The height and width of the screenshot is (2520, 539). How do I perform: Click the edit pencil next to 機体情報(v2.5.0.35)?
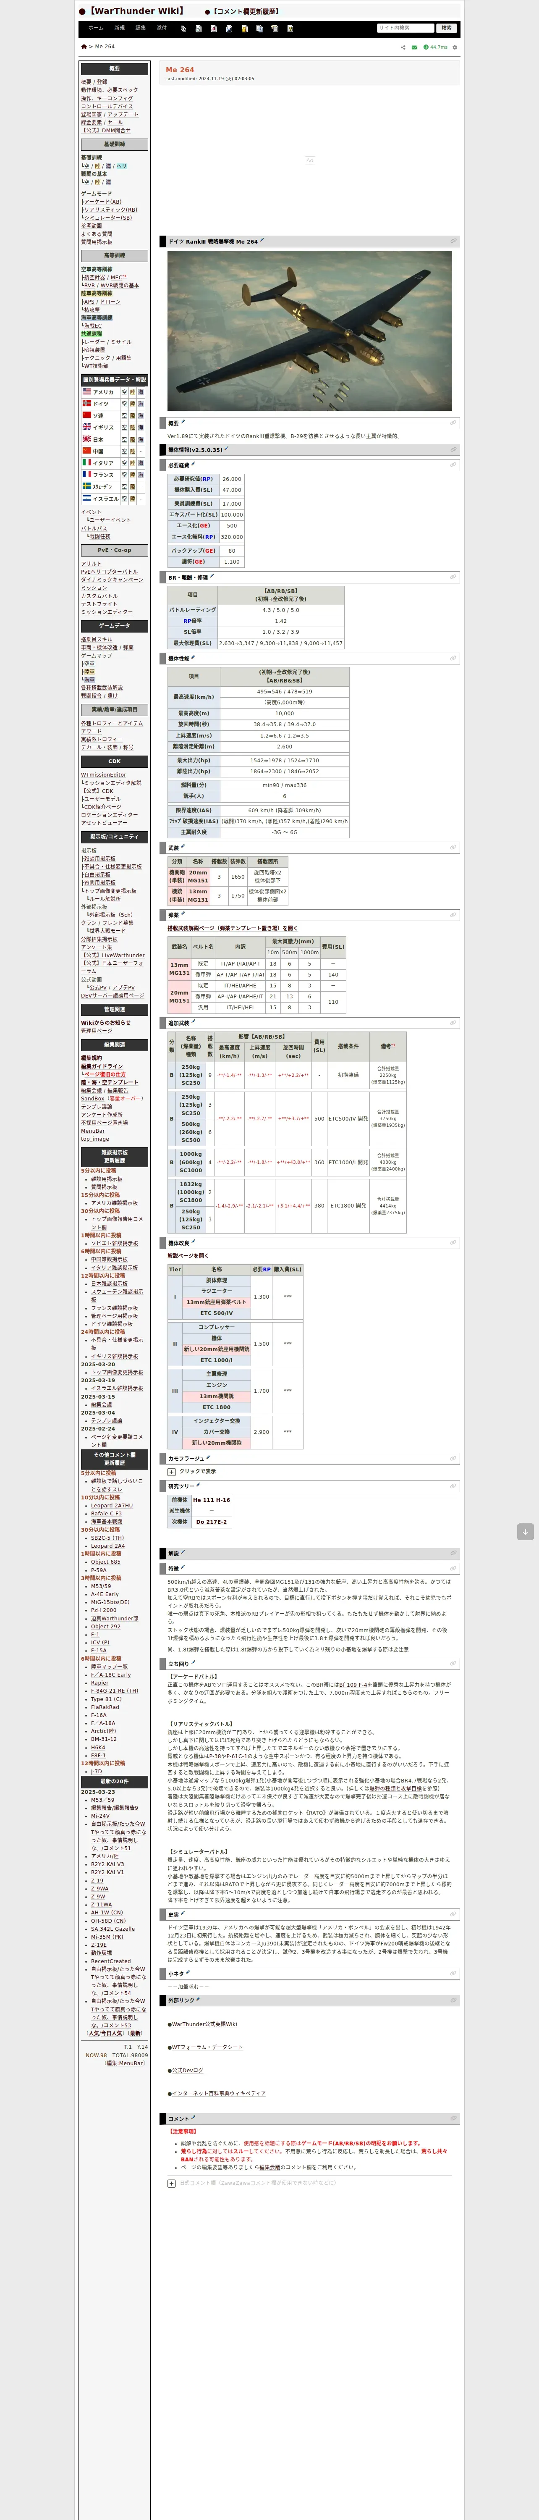pos(227,449)
